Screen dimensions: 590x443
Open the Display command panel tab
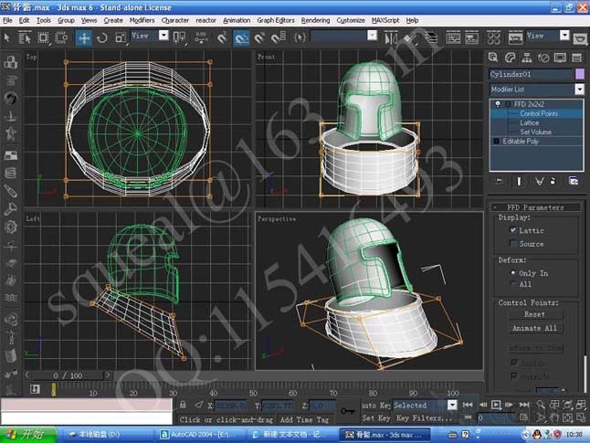point(560,58)
